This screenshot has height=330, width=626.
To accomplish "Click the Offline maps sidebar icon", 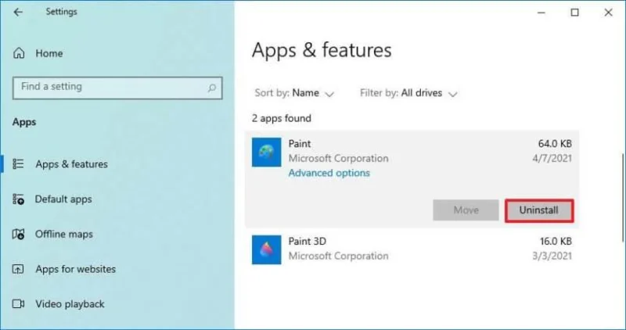I will 18,235.
